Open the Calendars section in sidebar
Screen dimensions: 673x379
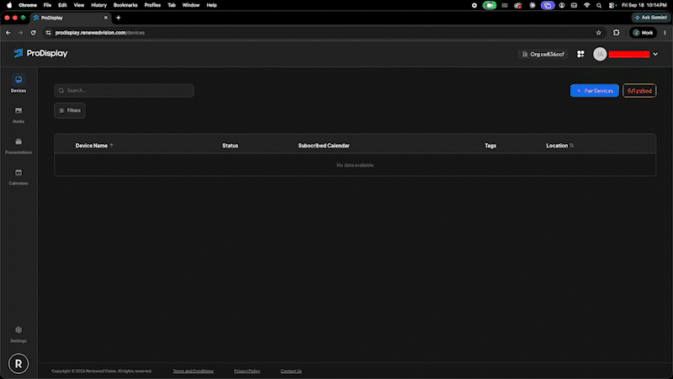pos(19,177)
